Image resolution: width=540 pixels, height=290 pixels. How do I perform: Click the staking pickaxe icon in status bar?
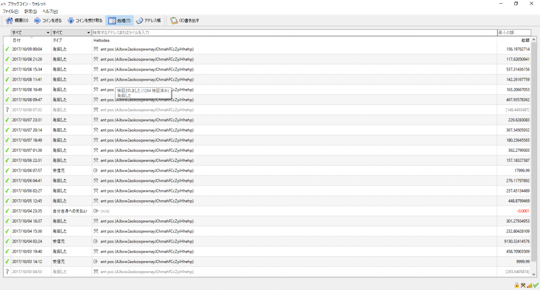523,285
